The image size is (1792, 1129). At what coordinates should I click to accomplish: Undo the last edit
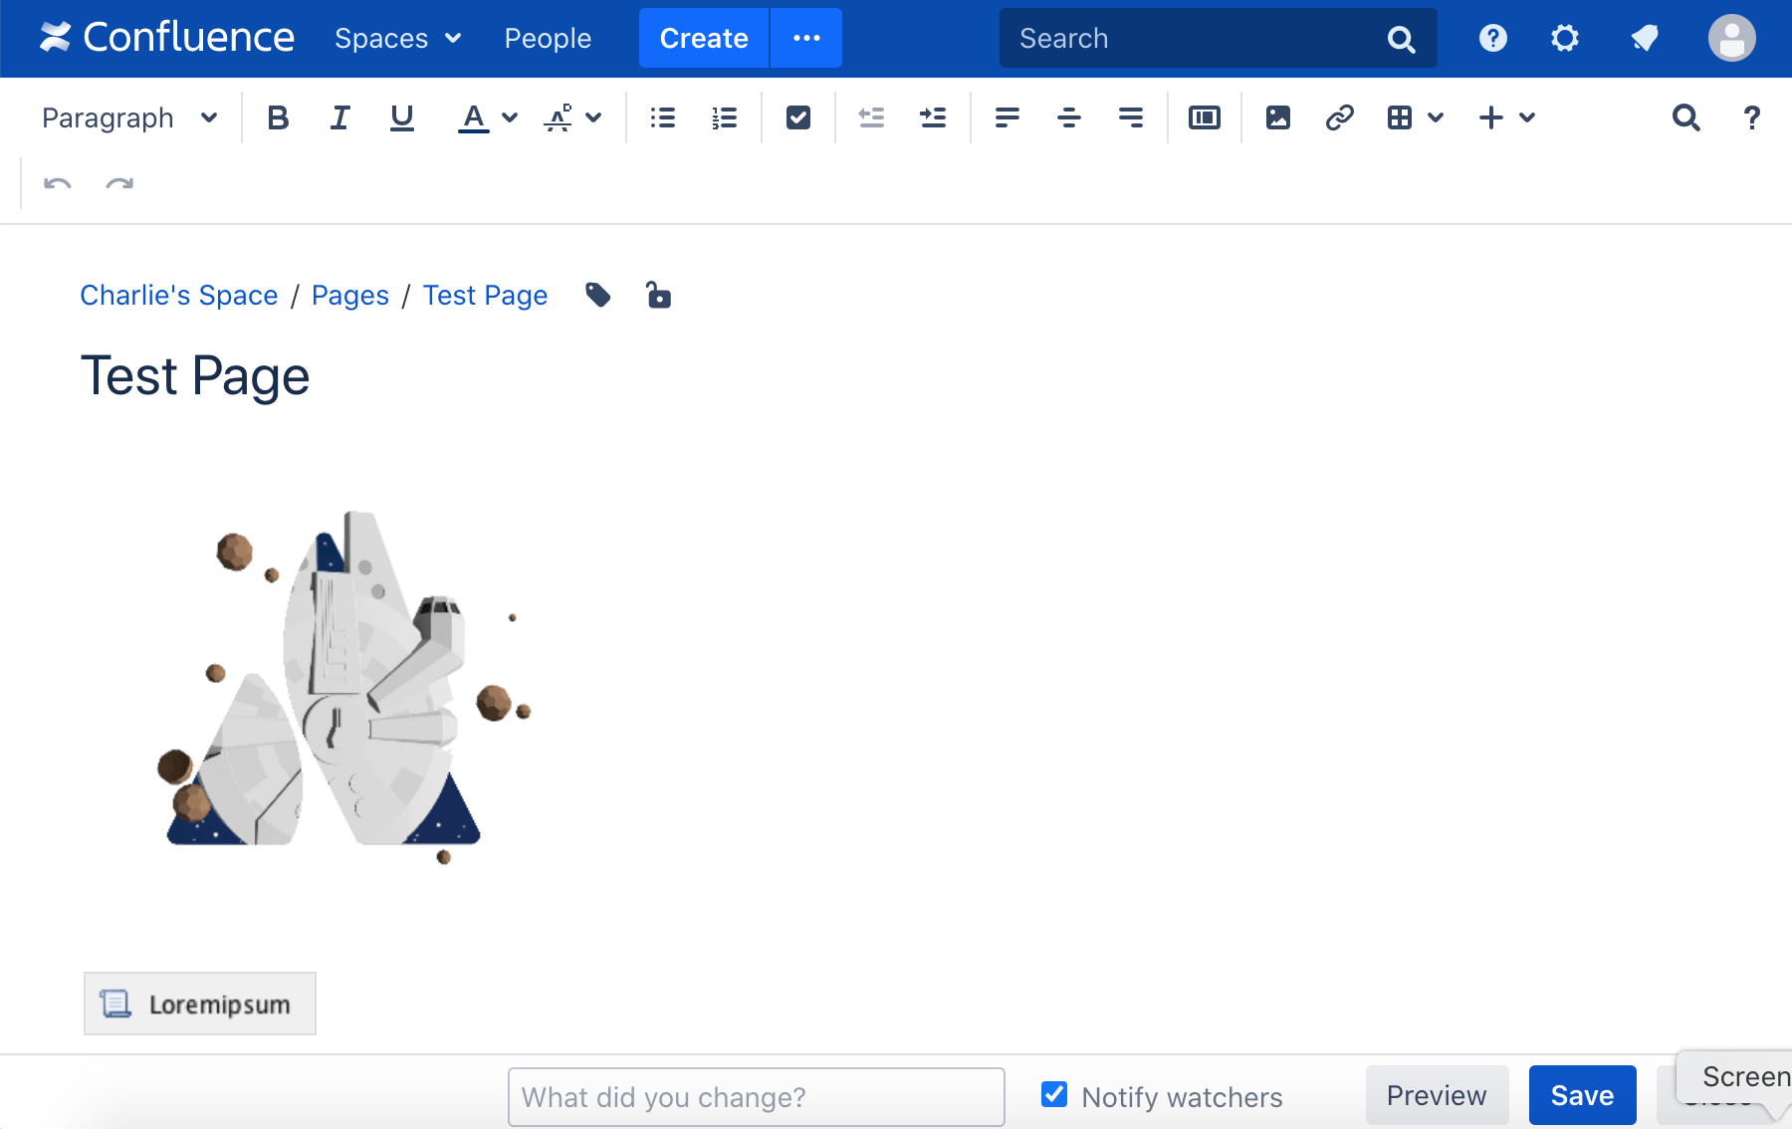tap(58, 183)
